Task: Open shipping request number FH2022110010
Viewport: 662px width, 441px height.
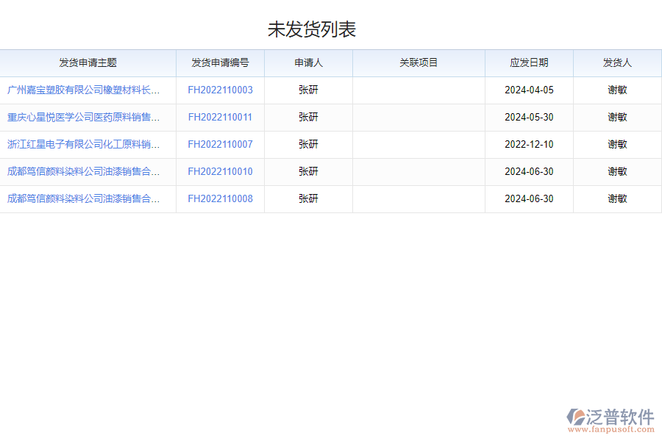Action: pos(219,171)
